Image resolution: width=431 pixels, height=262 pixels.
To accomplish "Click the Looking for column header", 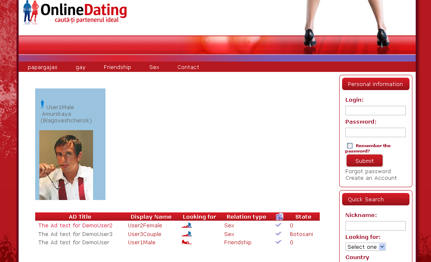I will pos(199,217).
